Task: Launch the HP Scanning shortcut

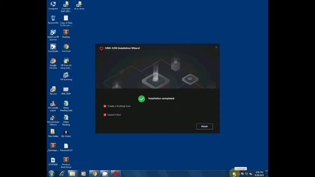Action: [x=66, y=77]
